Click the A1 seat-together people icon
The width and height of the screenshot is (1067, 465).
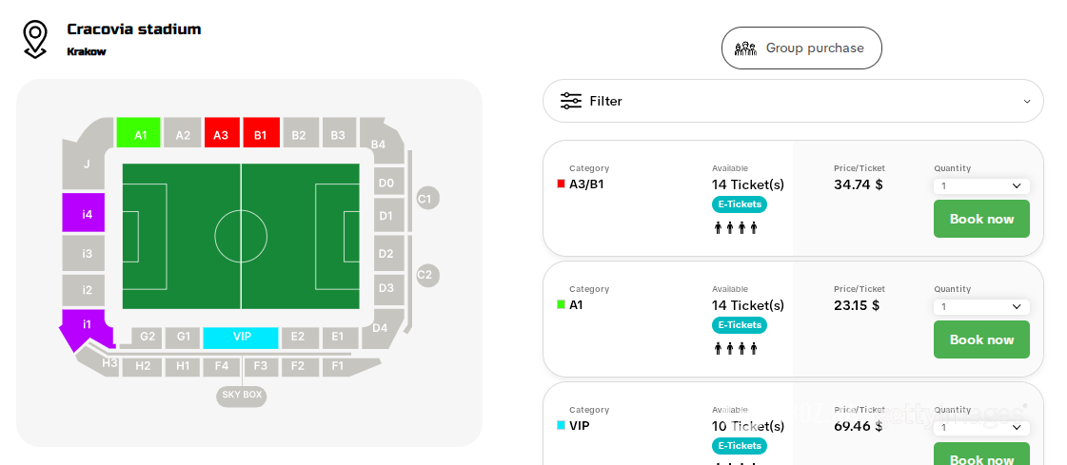click(x=736, y=349)
